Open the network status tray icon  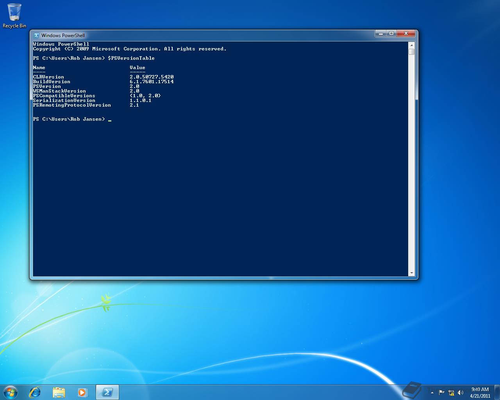pos(451,392)
